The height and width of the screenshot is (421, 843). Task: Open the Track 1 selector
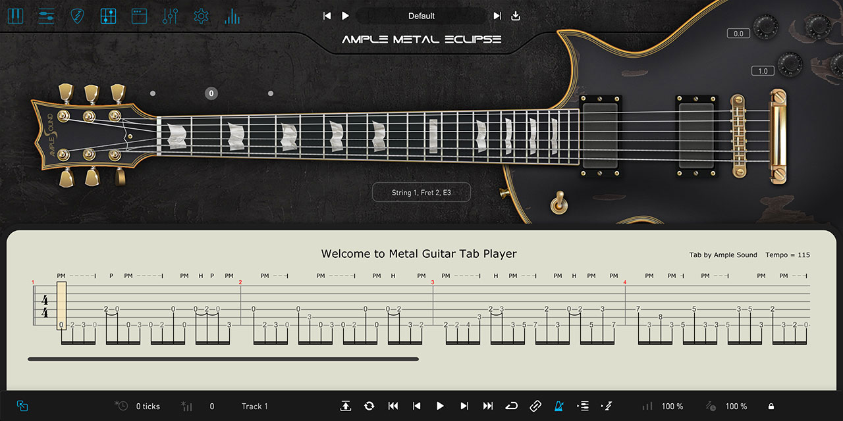click(255, 407)
